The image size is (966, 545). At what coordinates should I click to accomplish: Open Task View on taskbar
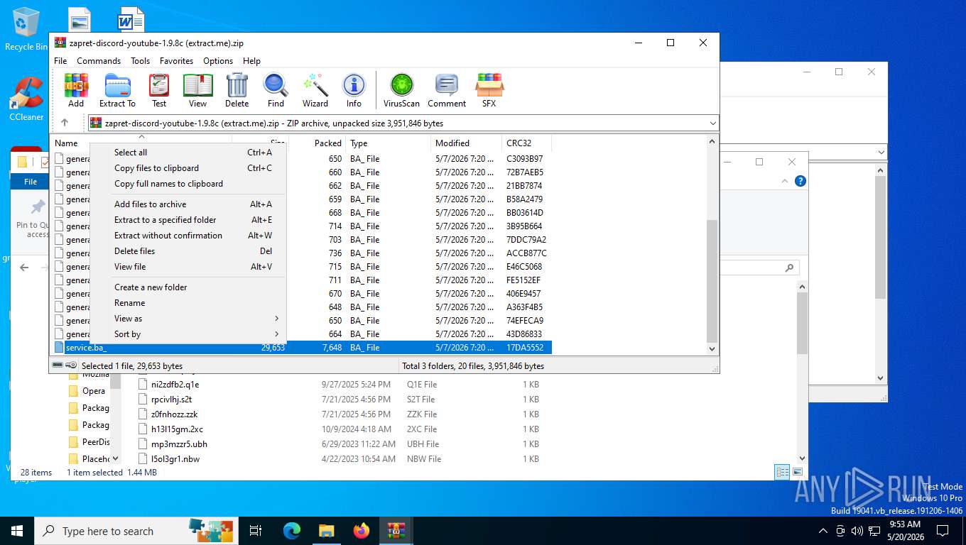256,531
